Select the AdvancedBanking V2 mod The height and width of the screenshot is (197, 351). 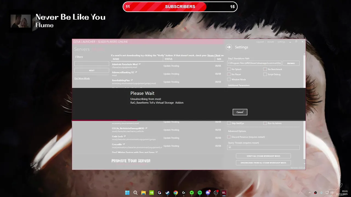167,74
